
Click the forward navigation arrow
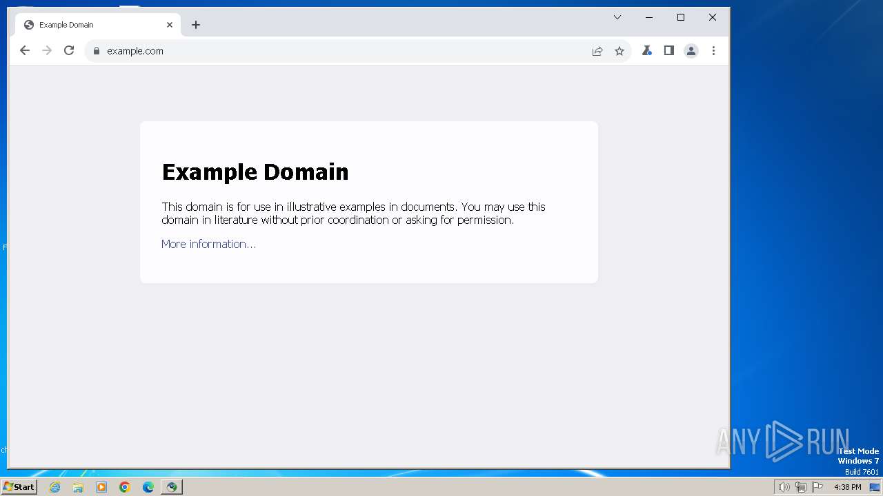(x=47, y=50)
